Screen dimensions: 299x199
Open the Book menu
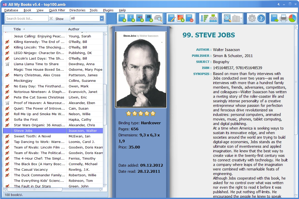[28, 10]
